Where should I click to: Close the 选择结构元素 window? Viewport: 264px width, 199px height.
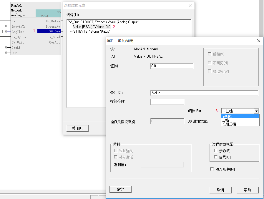pyautogui.click(x=190, y=6)
